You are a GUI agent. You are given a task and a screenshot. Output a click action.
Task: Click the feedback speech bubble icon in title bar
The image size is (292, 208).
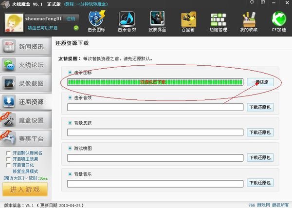point(252,2)
